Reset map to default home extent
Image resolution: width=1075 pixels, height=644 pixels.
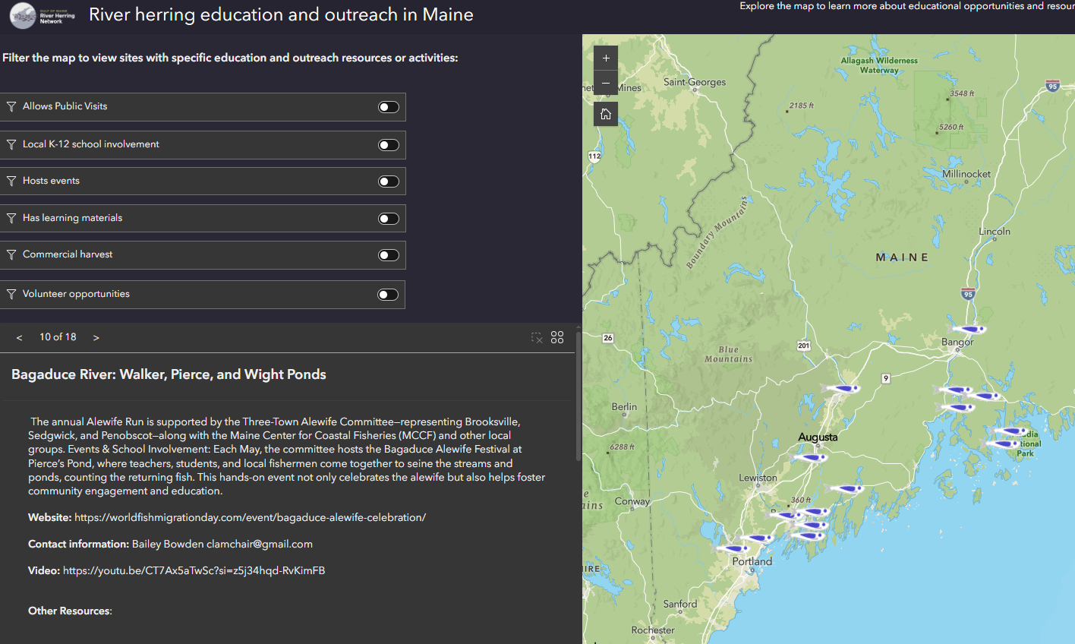click(606, 114)
